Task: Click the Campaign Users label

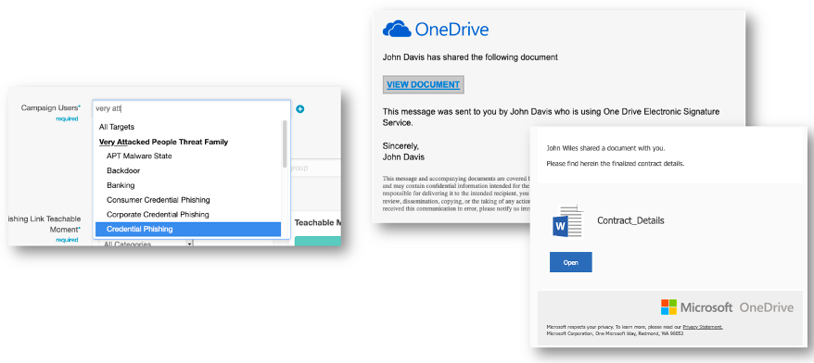Action: (x=51, y=107)
